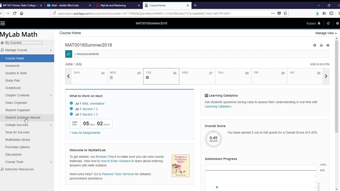The image size is (340, 191).
Task: Open Student Organizer in the sidebar
Action: click(18, 110)
